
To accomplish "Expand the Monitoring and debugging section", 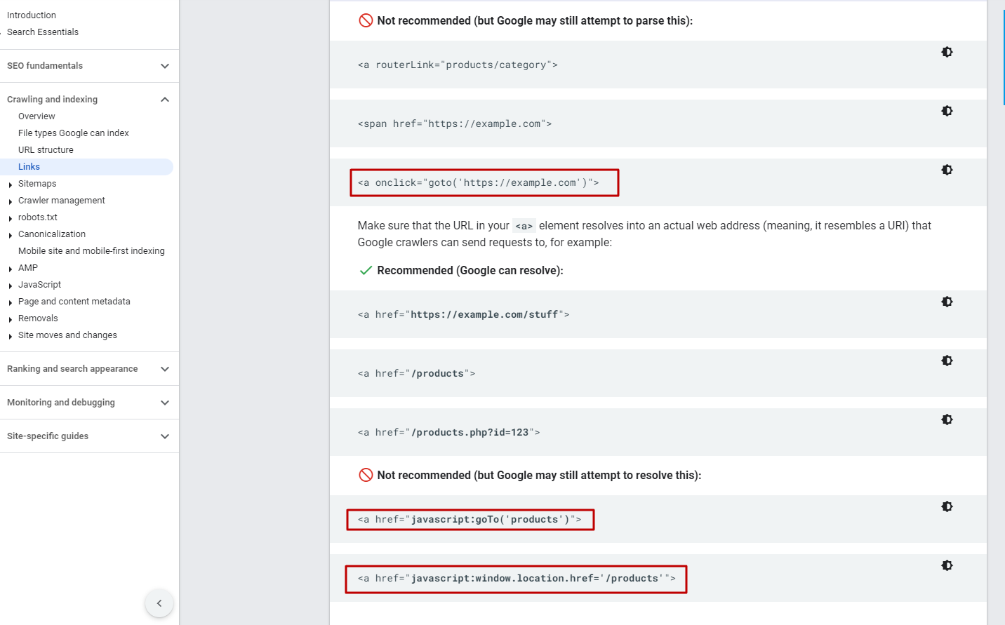I will tap(165, 403).
